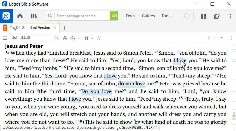Open the panel hamburger contents menu
The image size is (236, 131).
click(x=5, y=38)
